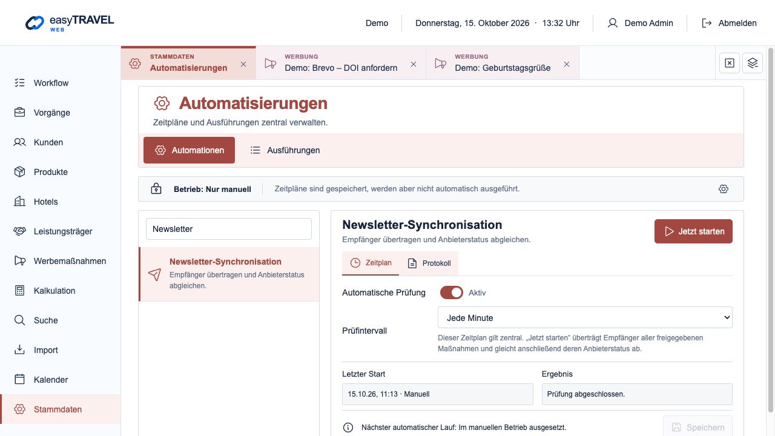Close the Automatisierungen tab

243,64
